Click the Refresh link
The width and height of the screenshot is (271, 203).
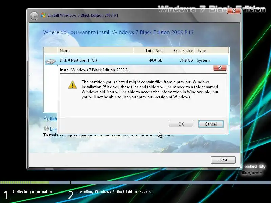coord(54,119)
